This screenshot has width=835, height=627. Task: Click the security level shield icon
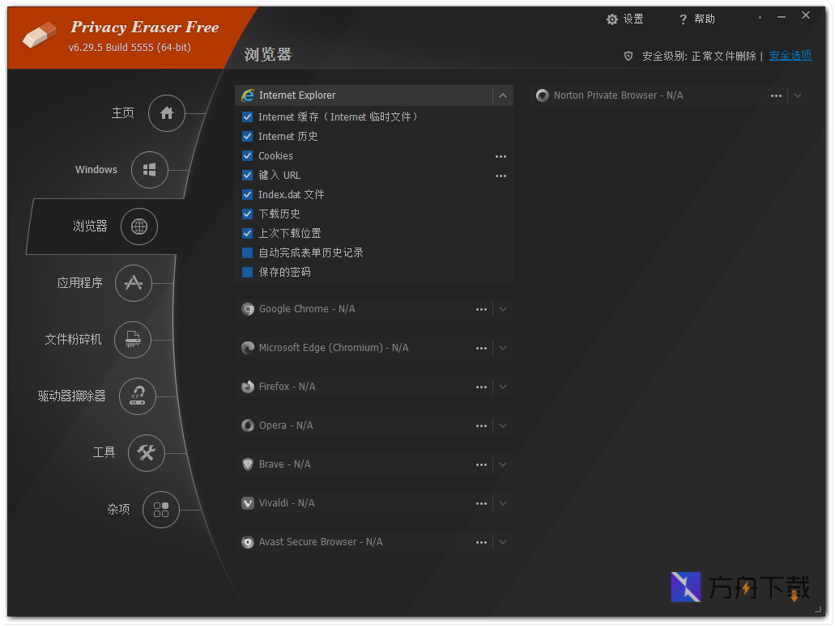[x=628, y=56]
